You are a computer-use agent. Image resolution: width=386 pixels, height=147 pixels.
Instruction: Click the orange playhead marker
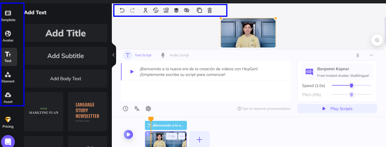151,119
